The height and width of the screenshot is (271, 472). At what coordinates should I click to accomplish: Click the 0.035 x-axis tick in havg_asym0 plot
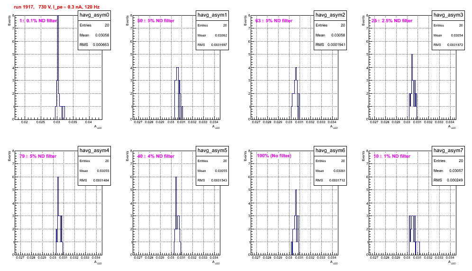coord(73,122)
